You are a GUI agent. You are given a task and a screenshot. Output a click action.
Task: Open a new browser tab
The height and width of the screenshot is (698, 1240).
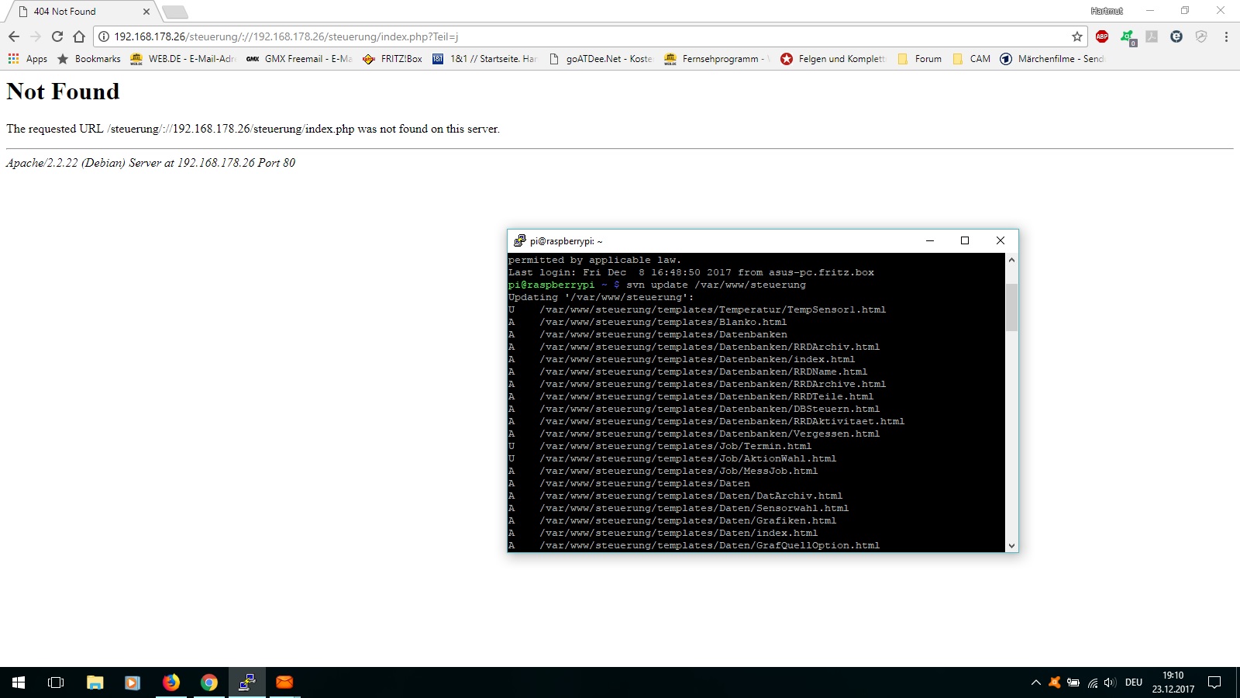175,12
